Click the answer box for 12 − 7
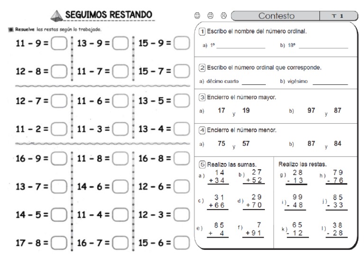This screenshot has height=258, width=364. pos(59,101)
